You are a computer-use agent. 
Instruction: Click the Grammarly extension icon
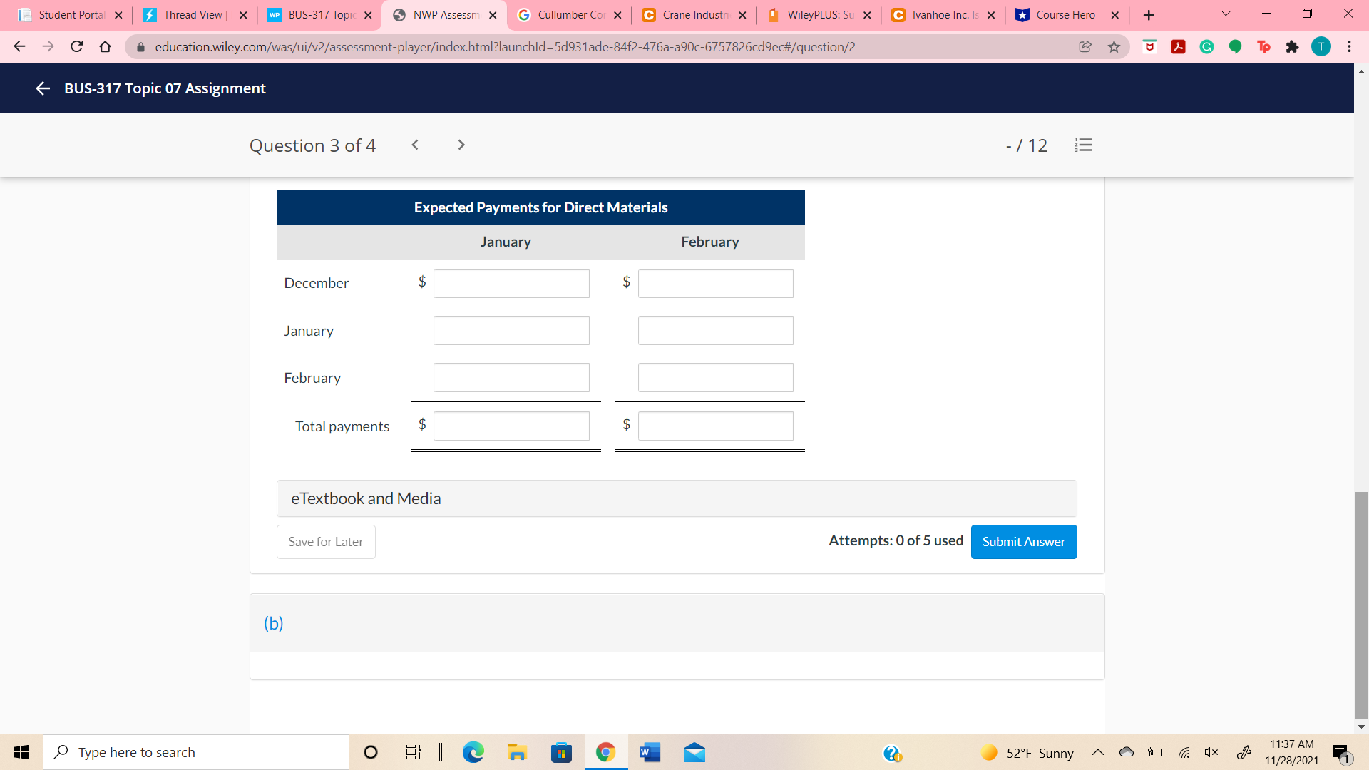point(1206,47)
